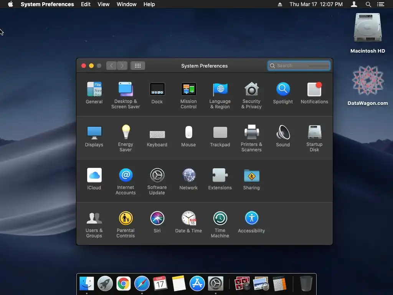Click the eject icon in menu bar
393x295 pixels.
(x=280, y=4)
